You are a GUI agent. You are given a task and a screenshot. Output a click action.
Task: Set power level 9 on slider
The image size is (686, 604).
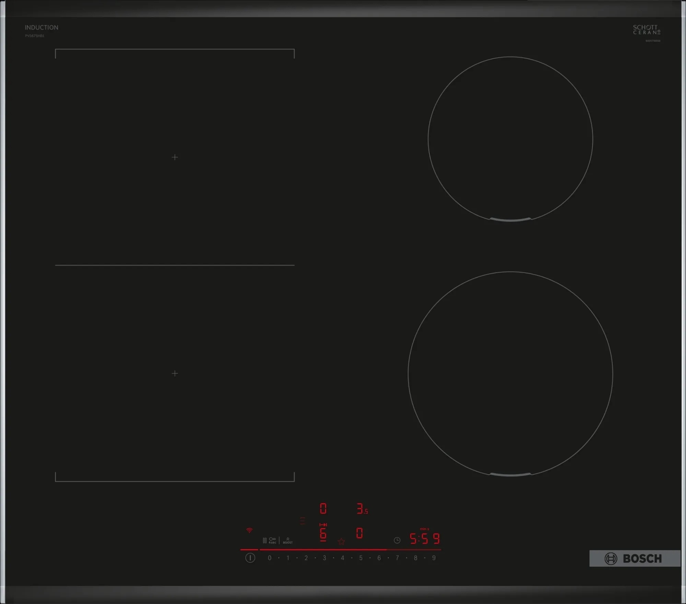[x=434, y=558]
